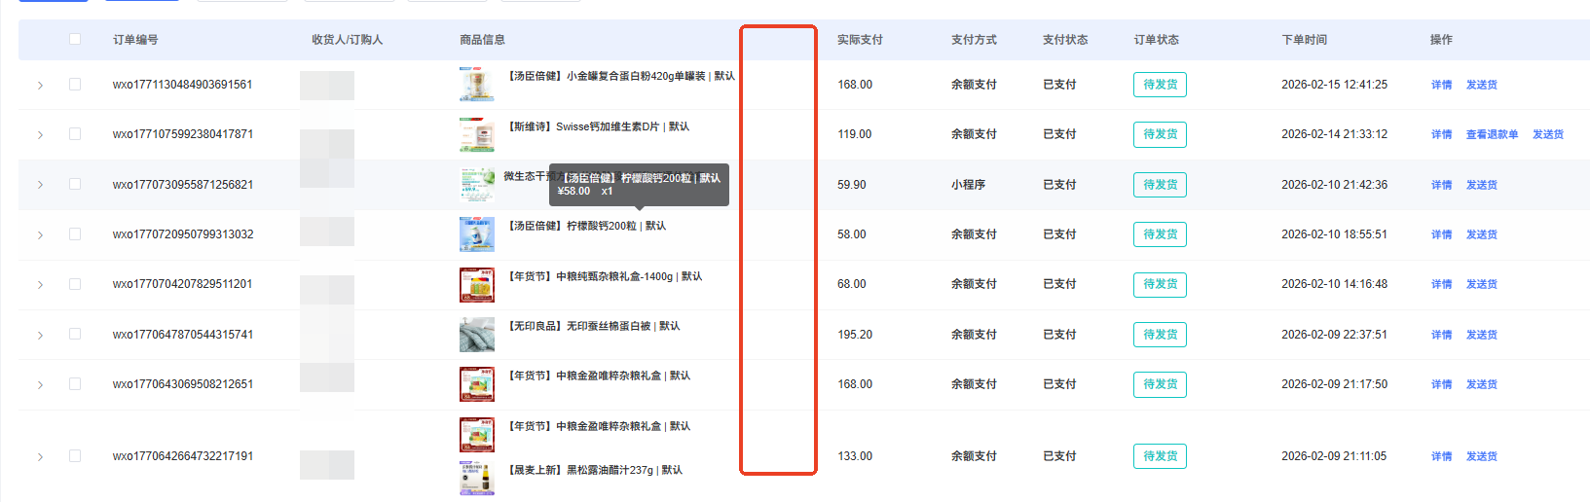Click 发送货 for order placed 2026-02-10 21:42:36
The width and height of the screenshot is (1590, 502).
(x=1482, y=185)
